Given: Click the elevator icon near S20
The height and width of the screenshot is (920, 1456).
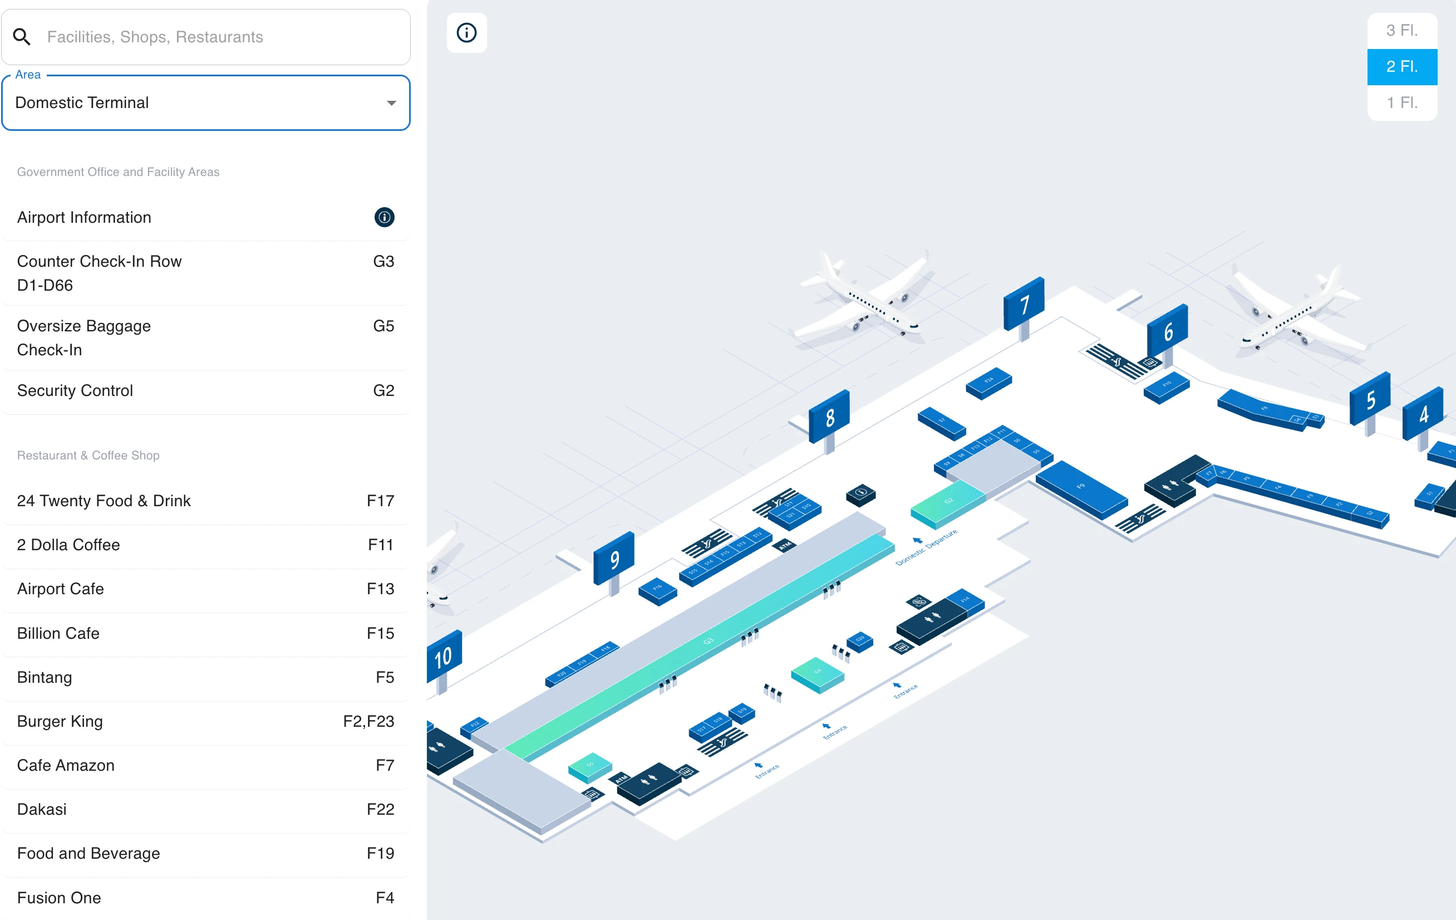Looking at the screenshot, I should [x=902, y=648].
